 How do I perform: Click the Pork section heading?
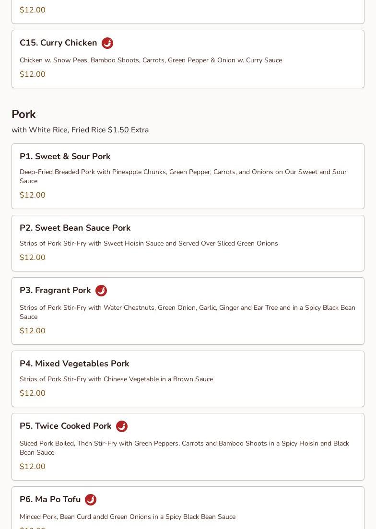[x=23, y=114]
